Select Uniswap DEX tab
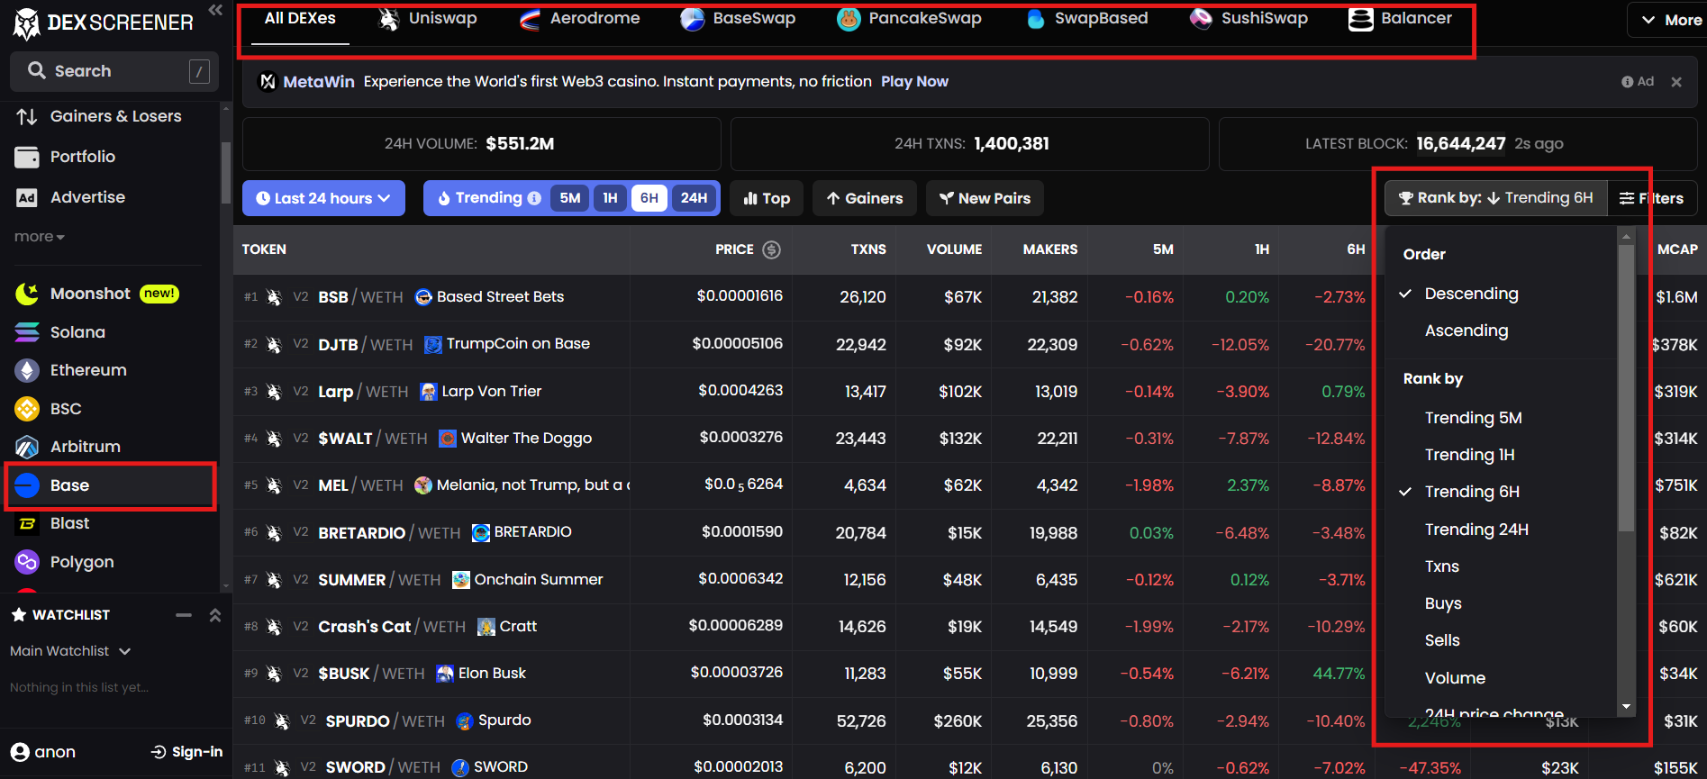 coord(428,19)
